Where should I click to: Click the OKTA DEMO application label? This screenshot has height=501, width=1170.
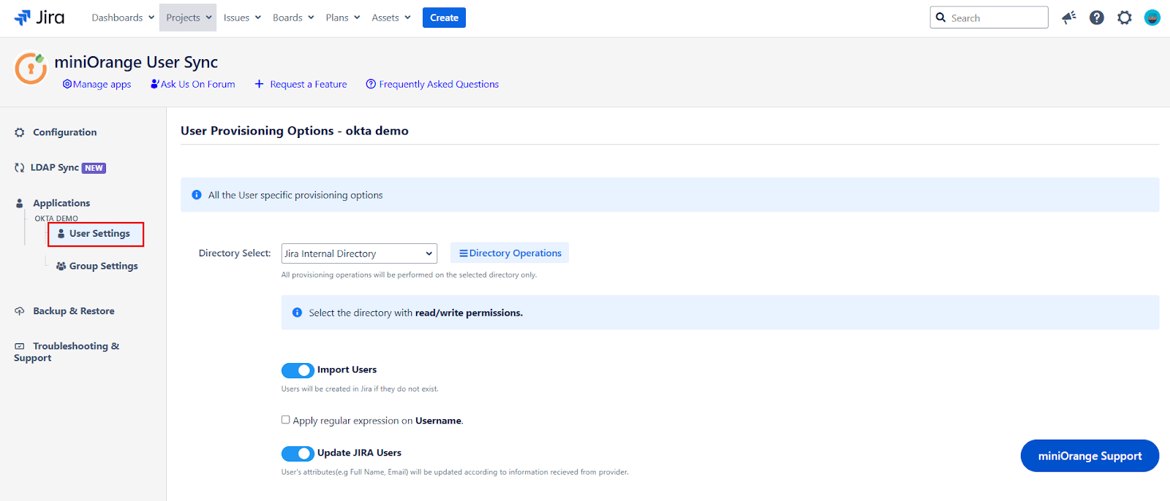[x=56, y=218]
